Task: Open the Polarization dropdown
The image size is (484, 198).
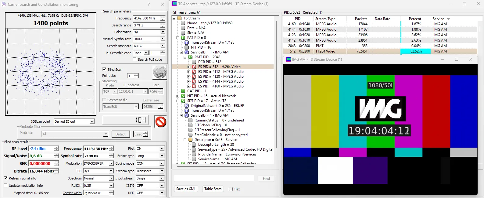Action: pos(163,32)
